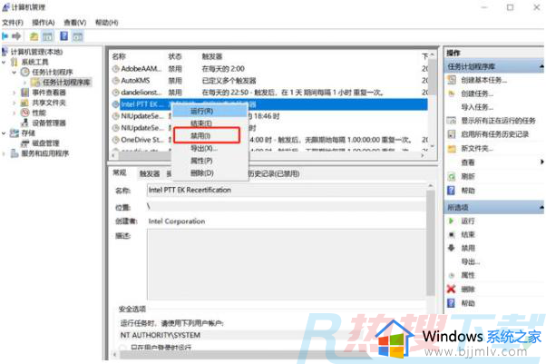Click the 设备管理器 icon in the tree

click(25, 123)
